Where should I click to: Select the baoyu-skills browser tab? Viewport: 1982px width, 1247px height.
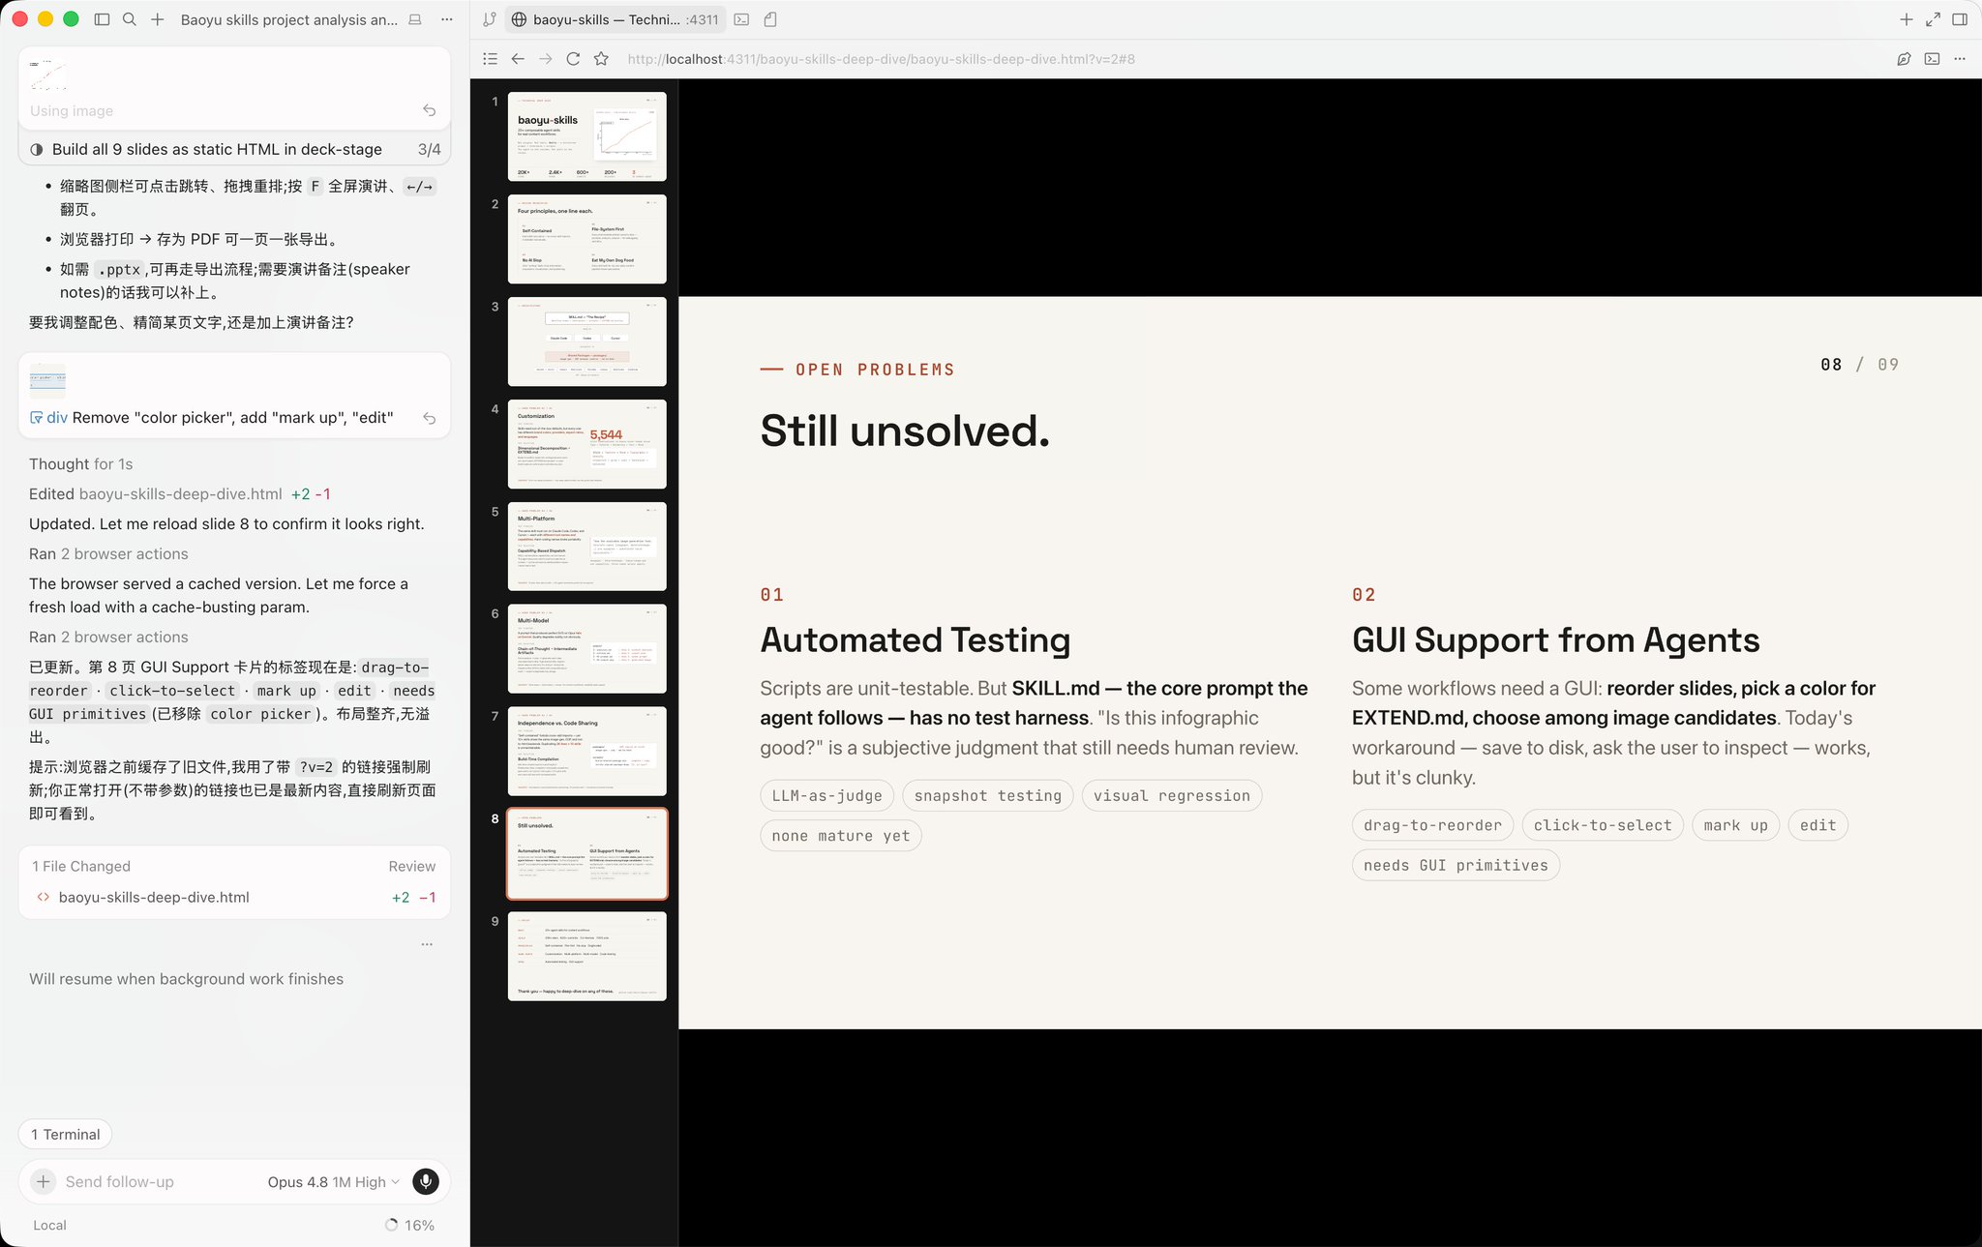[x=615, y=19]
